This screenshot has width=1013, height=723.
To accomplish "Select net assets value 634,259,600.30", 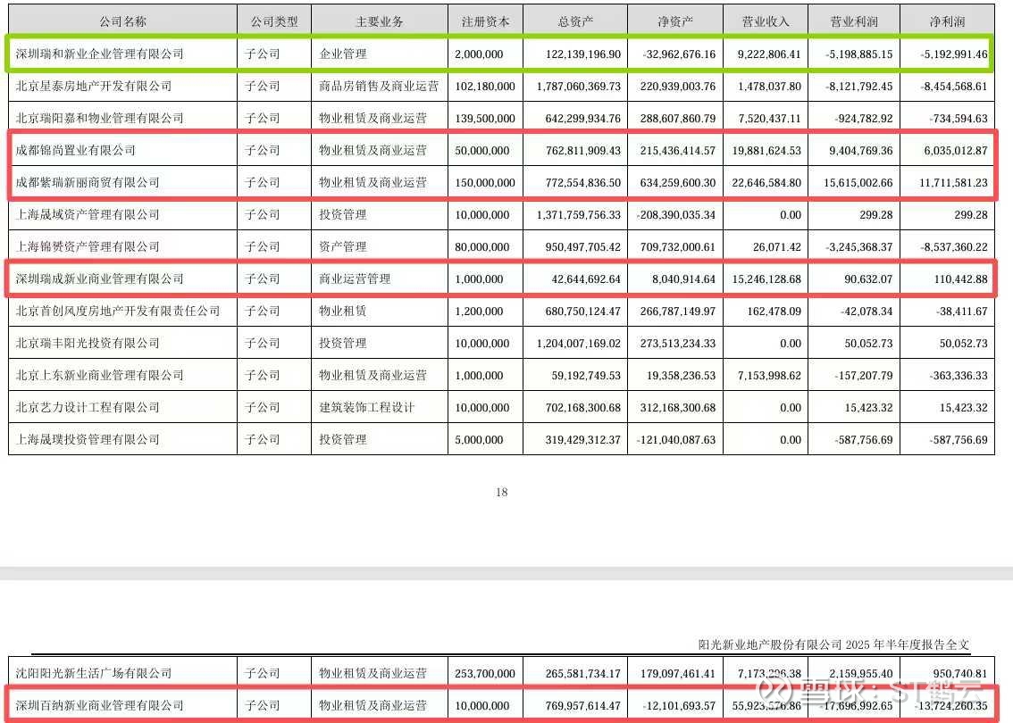I will click(678, 183).
